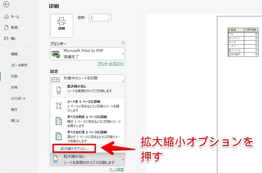Open 情報 sidebar item
The width and height of the screenshot is (262, 173).
point(14,54)
